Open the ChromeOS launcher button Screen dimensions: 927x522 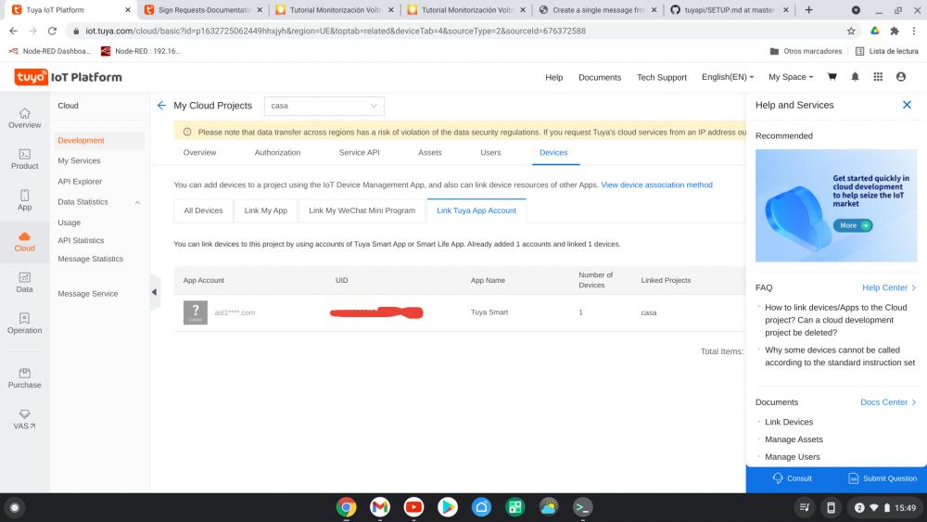pyautogui.click(x=15, y=507)
